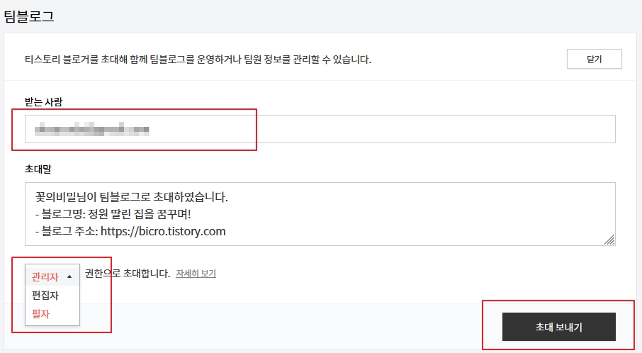
Task: Click the 초대말 label
Action: [x=38, y=169]
